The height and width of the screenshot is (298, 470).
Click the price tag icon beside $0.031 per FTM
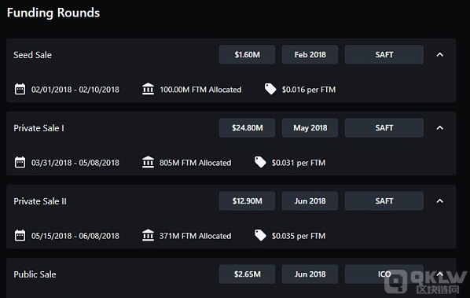(260, 162)
